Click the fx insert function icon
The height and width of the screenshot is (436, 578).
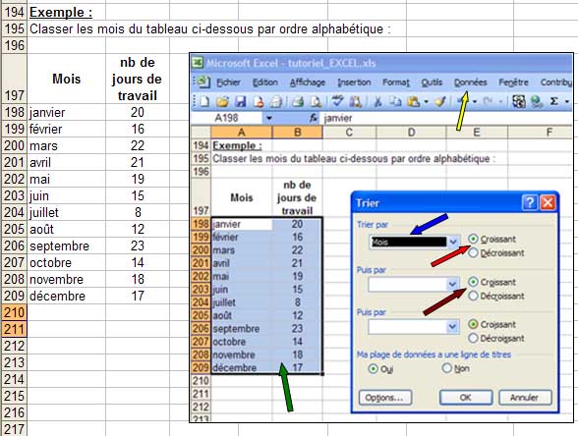coord(314,118)
